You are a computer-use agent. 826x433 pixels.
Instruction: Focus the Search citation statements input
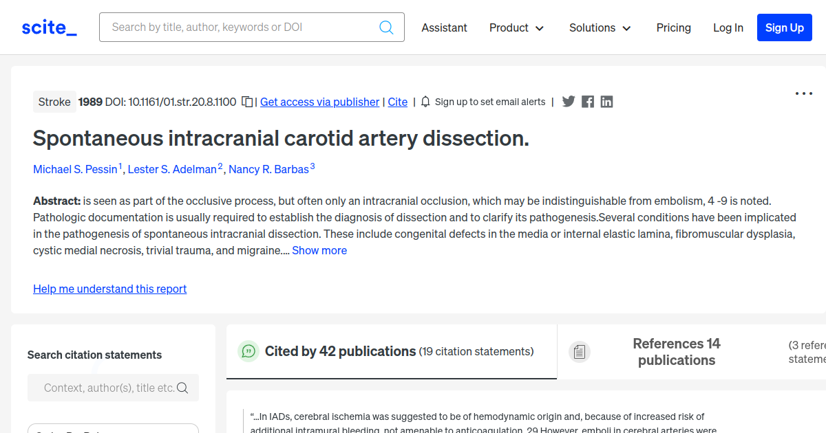tap(113, 388)
